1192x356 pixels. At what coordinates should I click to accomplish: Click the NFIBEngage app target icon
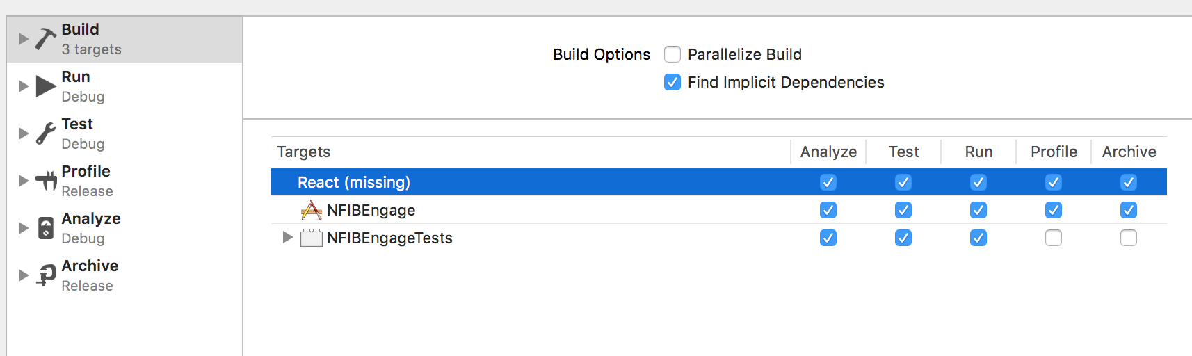tap(311, 210)
